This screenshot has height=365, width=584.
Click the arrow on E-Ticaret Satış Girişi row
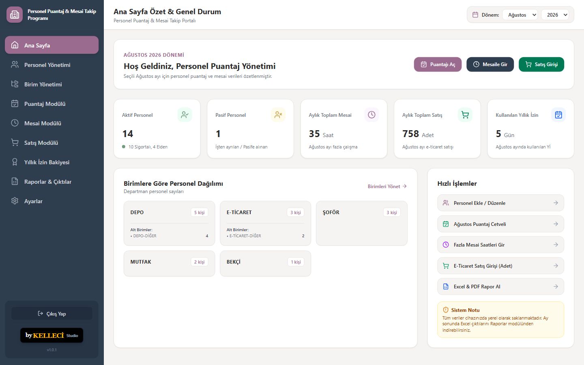pyautogui.click(x=556, y=266)
